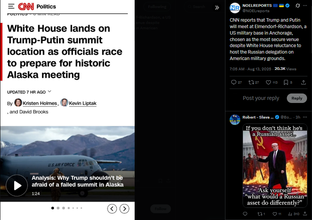This screenshot has width=312, height=220.
Task: Select the second carousel dot
Action: (x=58, y=208)
